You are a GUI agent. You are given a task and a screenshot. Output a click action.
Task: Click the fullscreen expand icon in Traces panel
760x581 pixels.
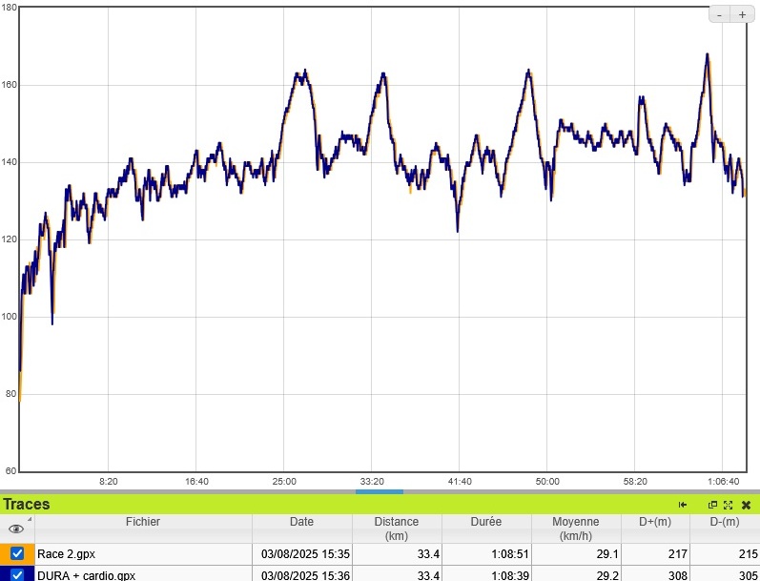(x=729, y=505)
